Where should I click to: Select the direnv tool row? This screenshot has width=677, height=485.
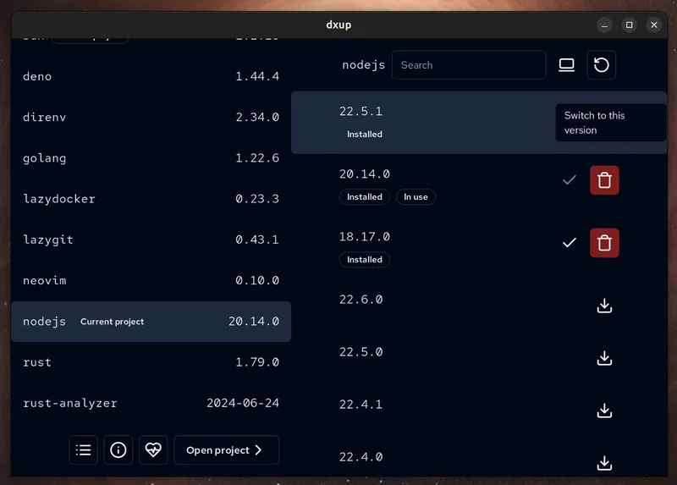pos(151,117)
